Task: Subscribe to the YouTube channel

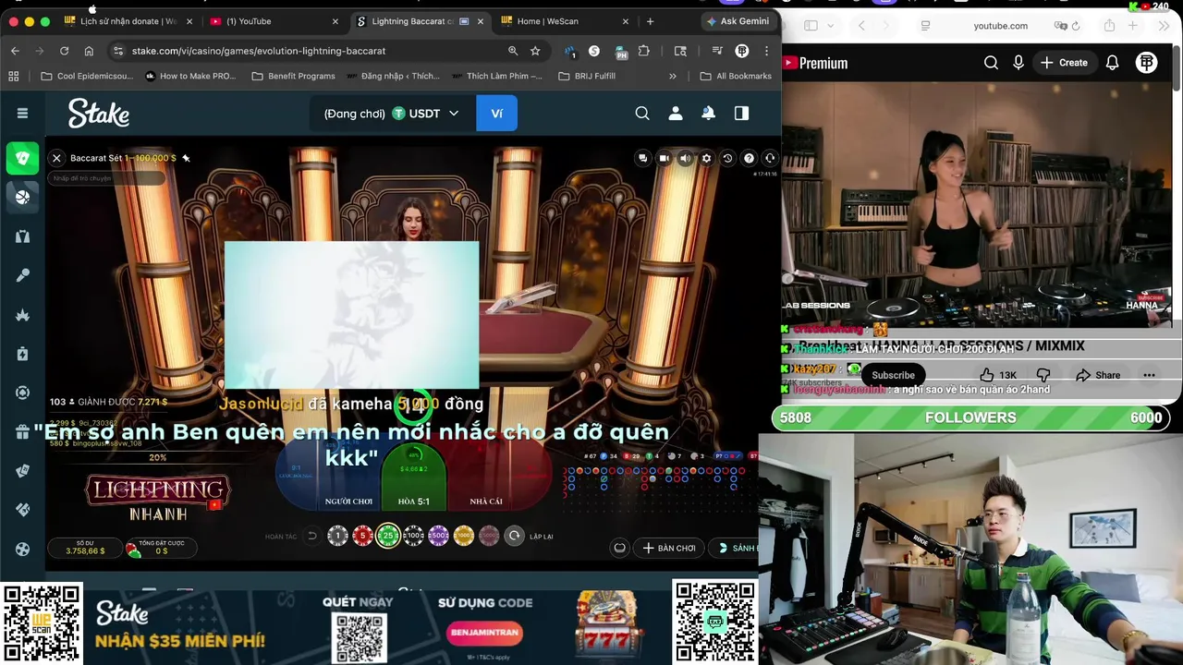Action: tap(893, 375)
